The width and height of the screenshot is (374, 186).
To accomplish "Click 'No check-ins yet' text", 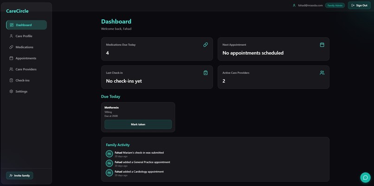I will click(x=124, y=81).
